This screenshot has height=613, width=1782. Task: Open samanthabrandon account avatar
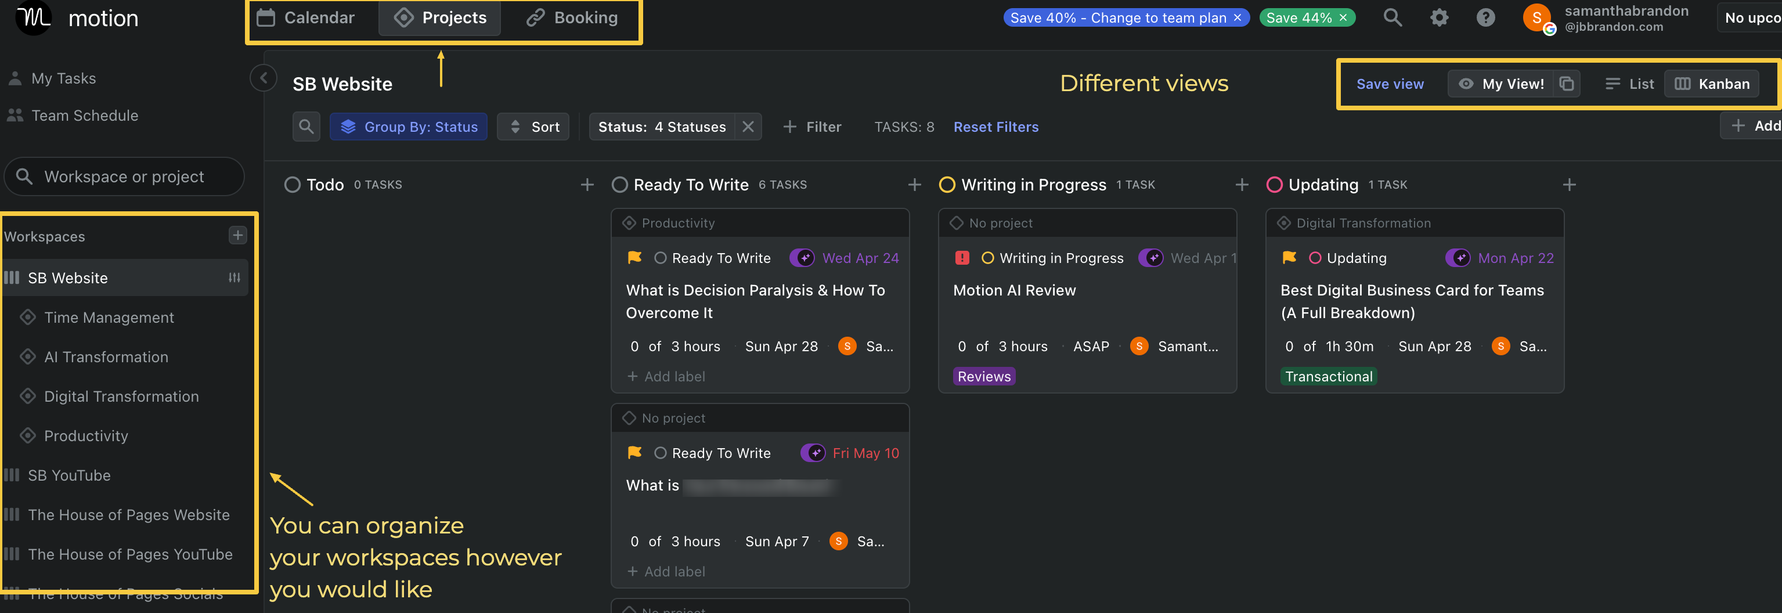click(x=1536, y=18)
